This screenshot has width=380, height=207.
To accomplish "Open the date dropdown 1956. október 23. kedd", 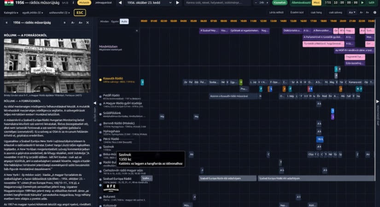I will click(149, 3).
